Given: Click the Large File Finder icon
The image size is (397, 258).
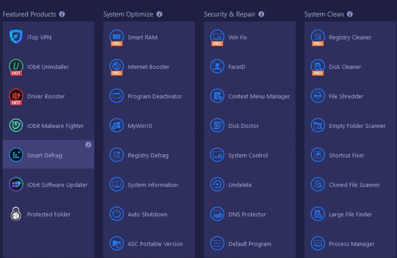Looking at the screenshot, I should tap(318, 214).
